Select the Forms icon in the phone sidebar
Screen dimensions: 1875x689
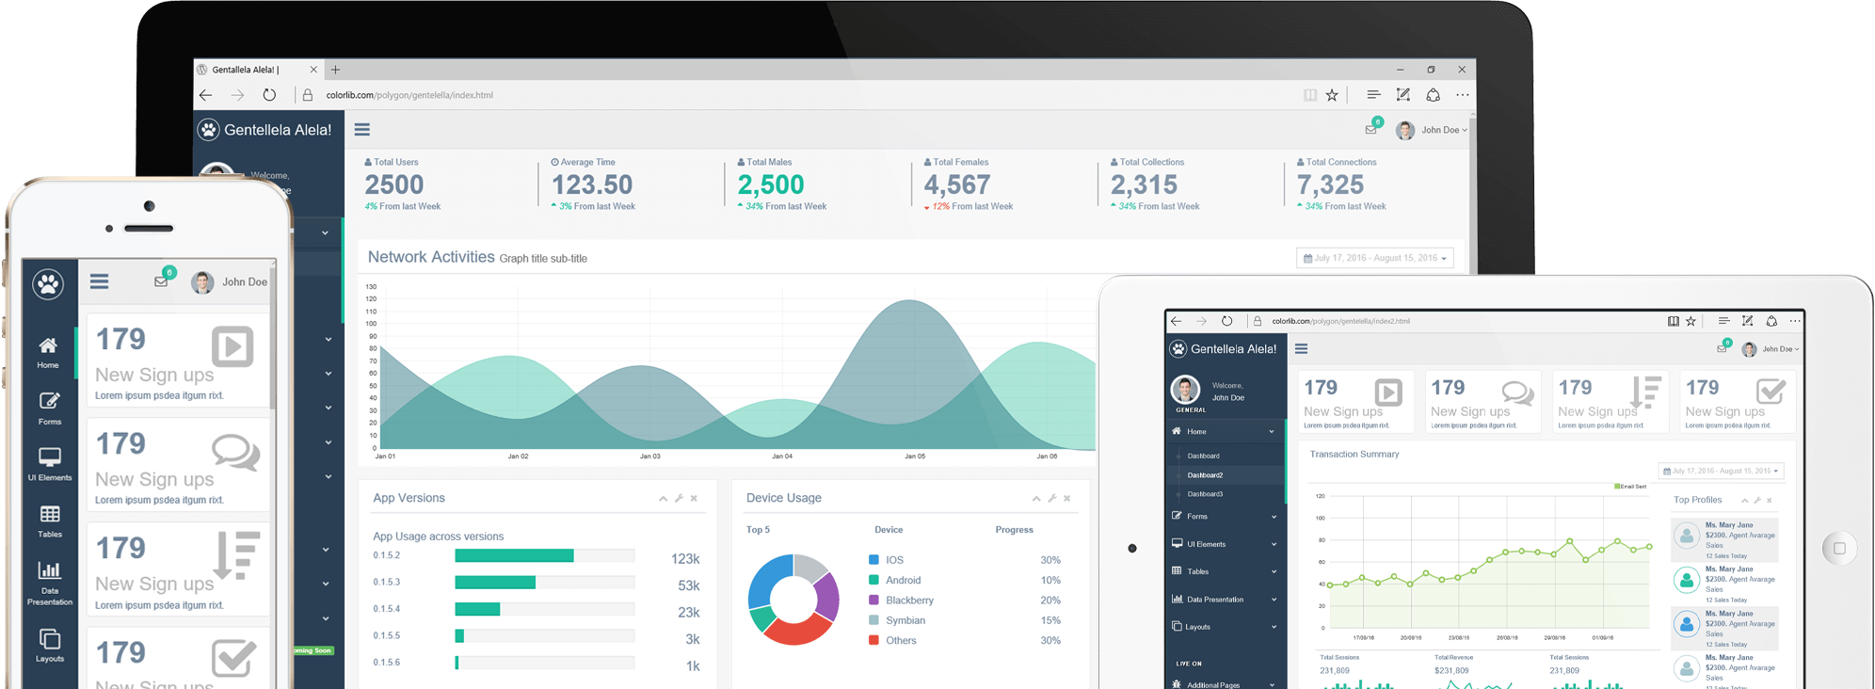(x=49, y=409)
